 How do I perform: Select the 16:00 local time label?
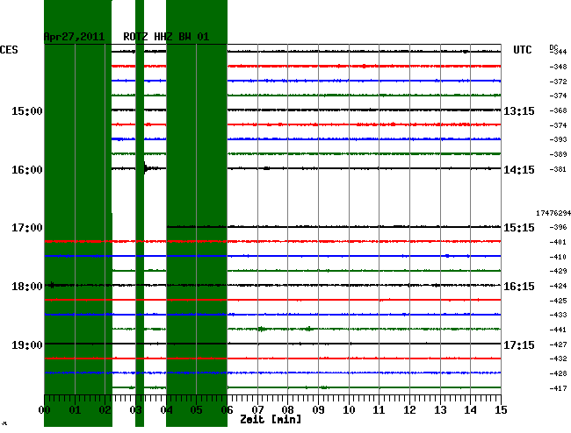point(27,170)
